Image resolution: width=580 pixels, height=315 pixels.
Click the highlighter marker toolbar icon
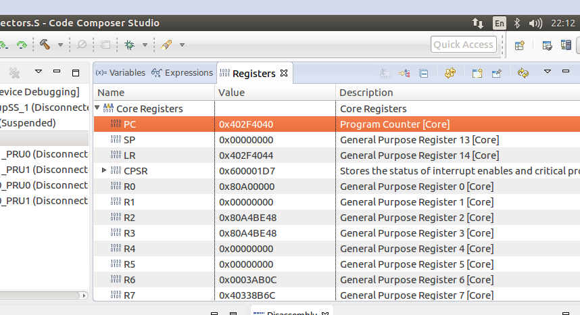pos(166,45)
